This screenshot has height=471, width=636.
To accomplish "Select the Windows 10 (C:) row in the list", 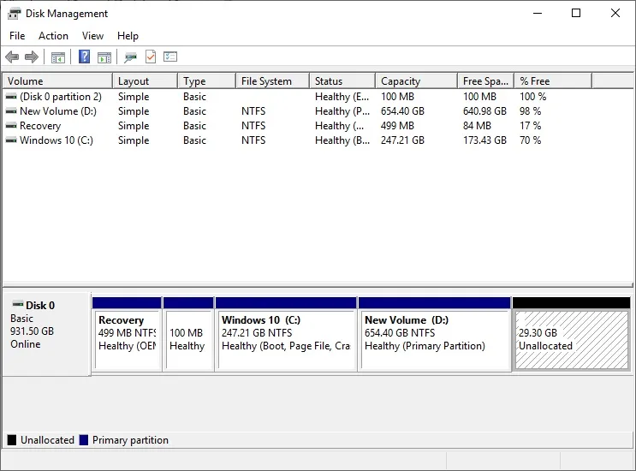I will tap(56, 140).
